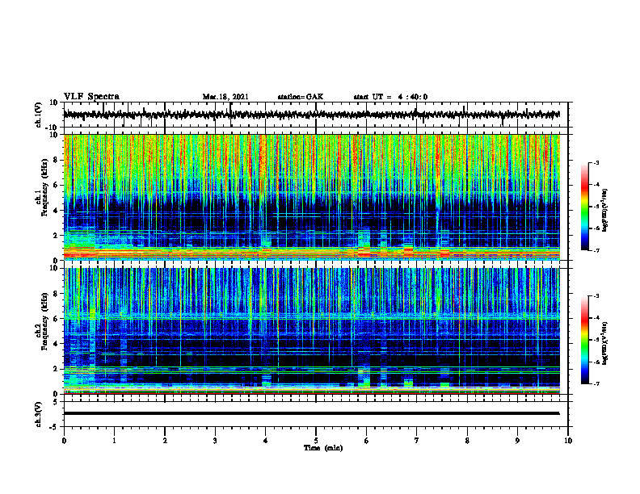The height and width of the screenshot is (494, 640).
Task: Click the "8" tick on the time axis
Action: click(x=467, y=441)
